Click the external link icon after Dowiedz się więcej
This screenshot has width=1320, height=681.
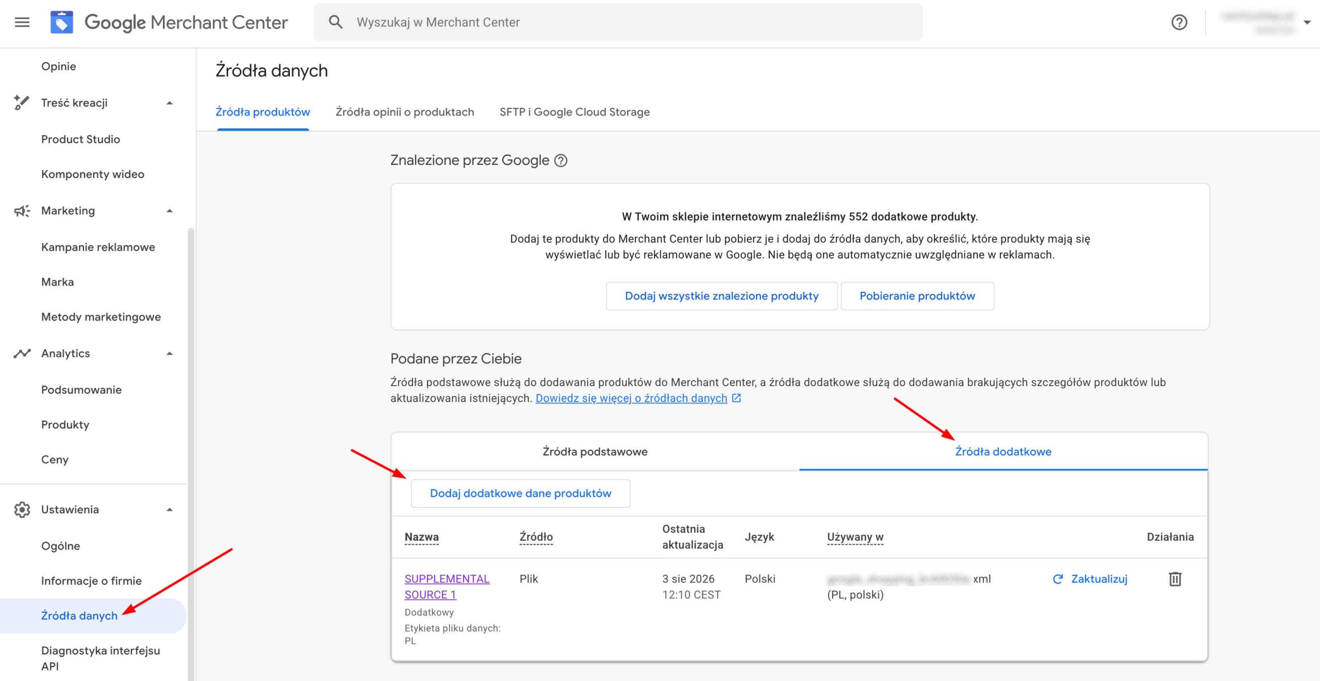[x=736, y=398]
